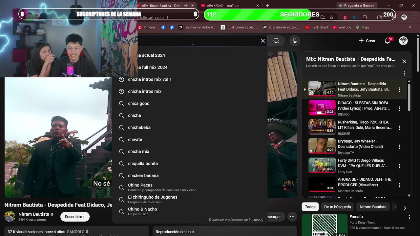Image resolution: width=420 pixels, height=236 pixels.
Task: Select suggestion 'chica good'
Action: click(x=190, y=103)
